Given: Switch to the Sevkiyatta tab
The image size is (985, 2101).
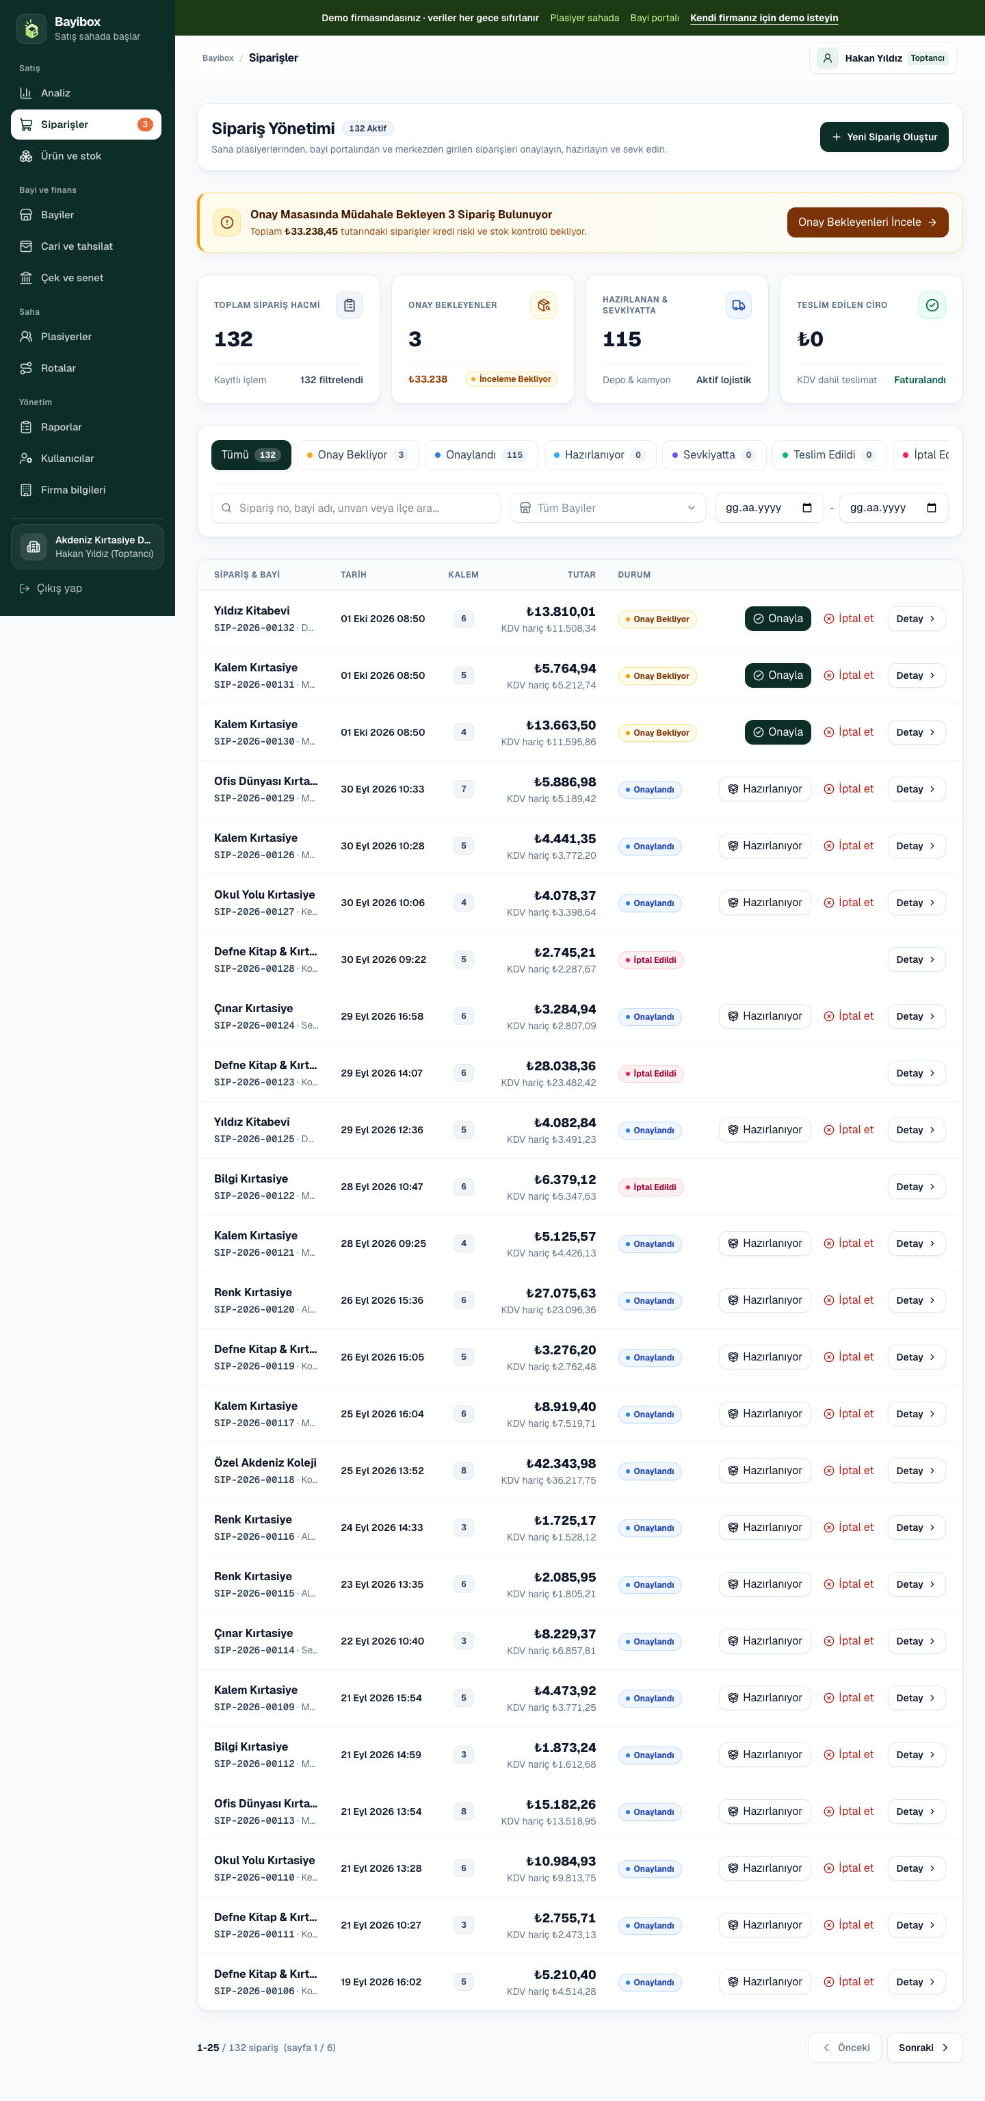Looking at the screenshot, I should pos(714,454).
